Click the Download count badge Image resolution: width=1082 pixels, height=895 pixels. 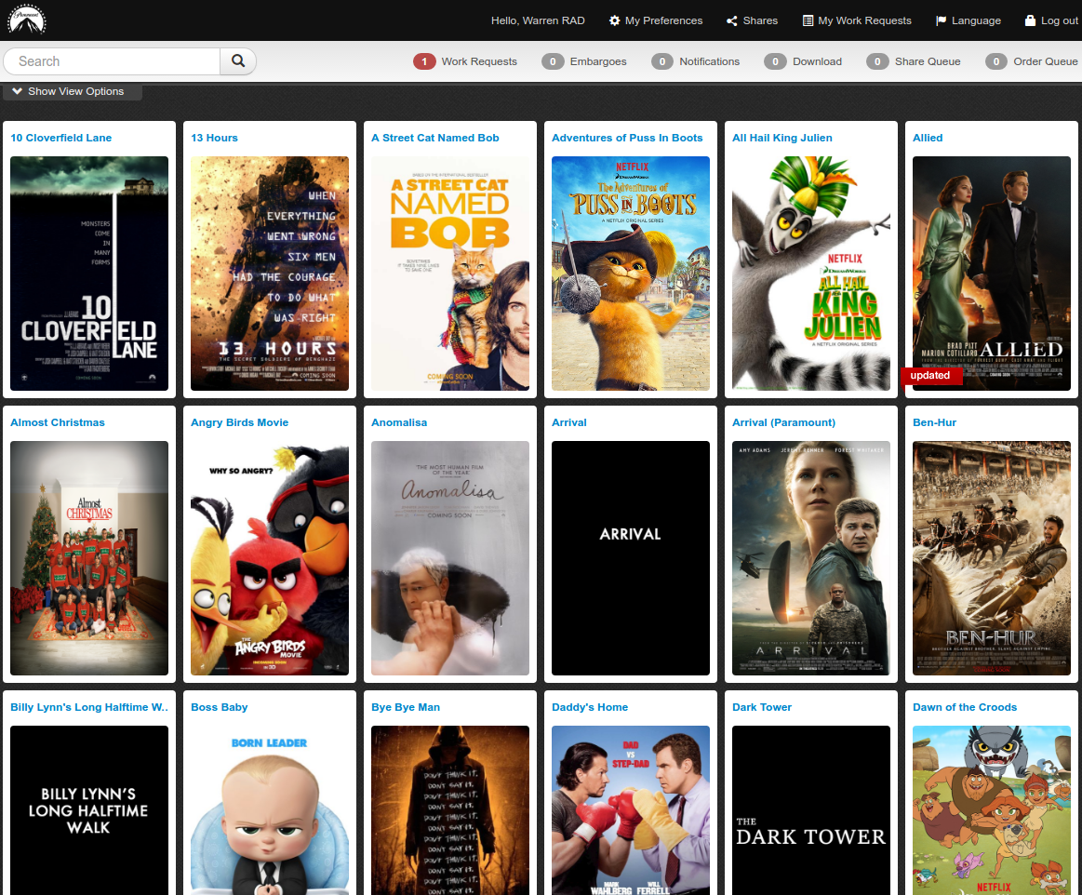click(x=776, y=61)
